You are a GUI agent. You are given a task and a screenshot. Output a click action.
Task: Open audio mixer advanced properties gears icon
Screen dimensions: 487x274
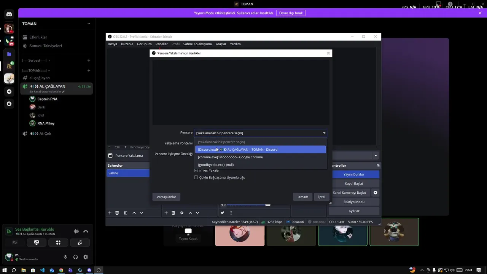223,213
